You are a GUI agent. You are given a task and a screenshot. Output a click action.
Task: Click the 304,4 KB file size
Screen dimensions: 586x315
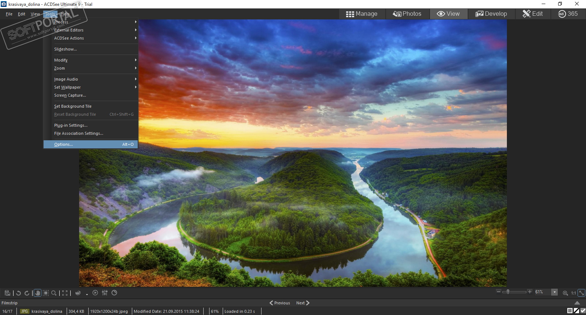point(76,311)
